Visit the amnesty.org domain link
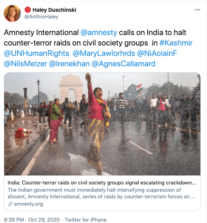Viewport: 207px width, 223px height. [28, 204]
